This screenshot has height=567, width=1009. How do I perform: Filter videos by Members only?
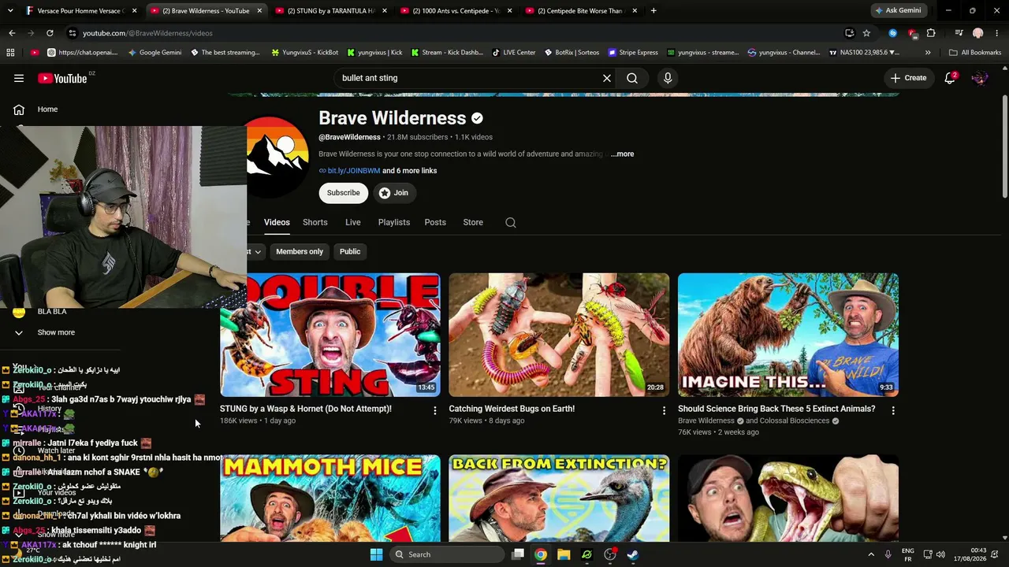tap(300, 251)
